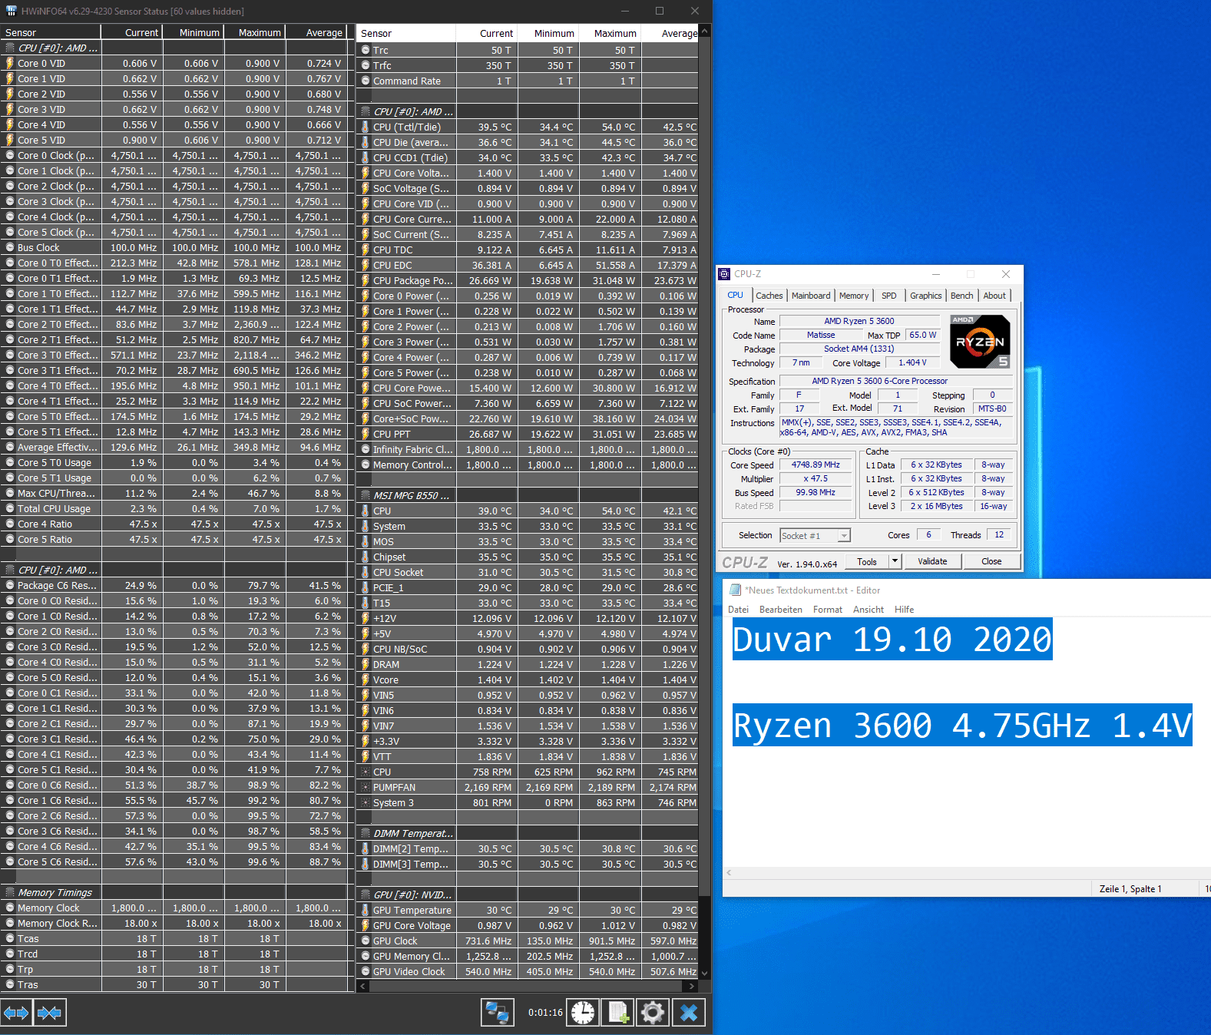Switch to the Mainboard tab in CPU-Z

point(811,296)
